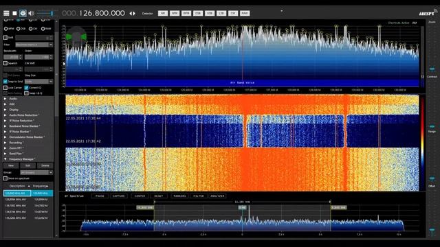Viewport: 440px width, 247px height.
Task: Collapse the Frequency Manager section
Action: [22, 158]
